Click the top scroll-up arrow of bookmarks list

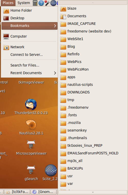pyautogui.click(x=93, y=3)
